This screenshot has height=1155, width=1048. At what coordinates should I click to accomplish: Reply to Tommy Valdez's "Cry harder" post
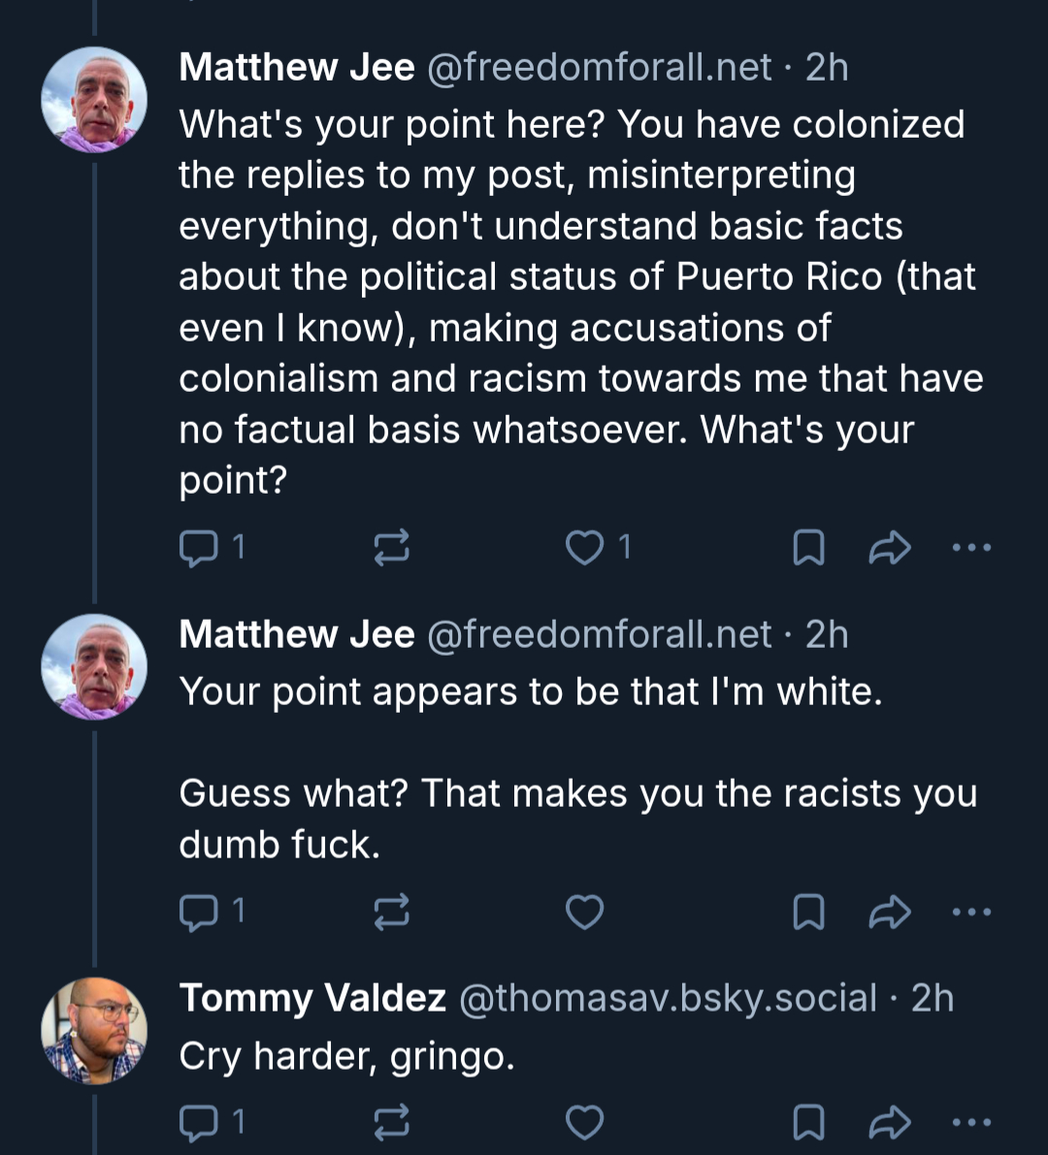pos(200,1122)
